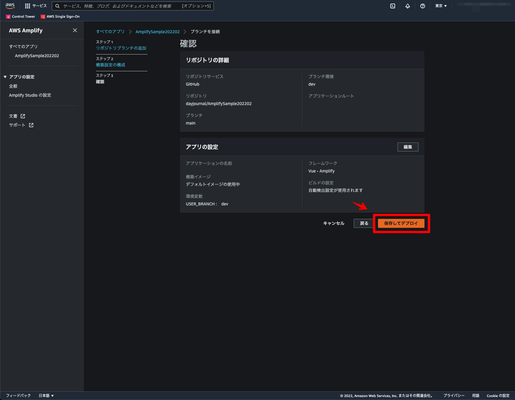Select the デフォルトイメージの使用中 value

[213, 184]
